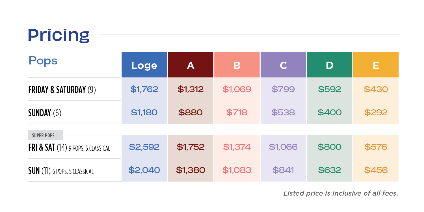Image resolution: width=424 pixels, height=212 pixels.
Task: Select the purple C column header
Action: click(283, 65)
